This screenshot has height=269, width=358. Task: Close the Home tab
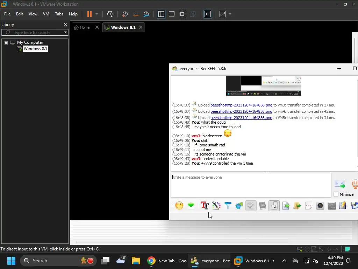click(97, 27)
